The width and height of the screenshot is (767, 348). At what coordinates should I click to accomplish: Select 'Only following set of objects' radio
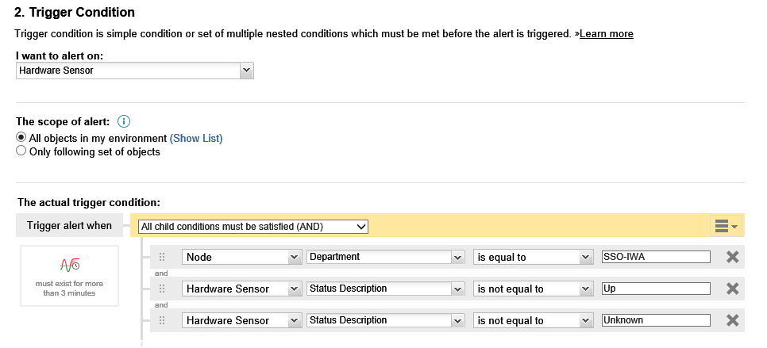coord(21,151)
